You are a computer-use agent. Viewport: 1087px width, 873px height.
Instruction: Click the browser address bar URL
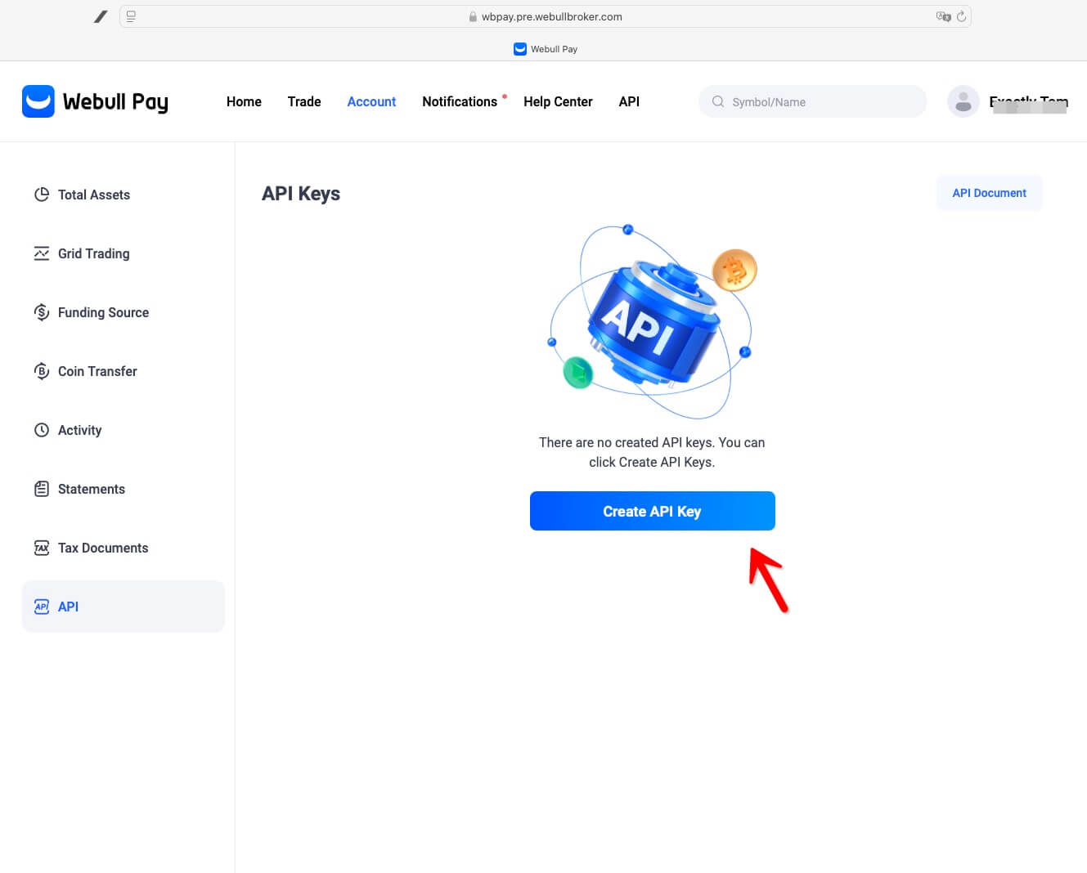pos(551,16)
